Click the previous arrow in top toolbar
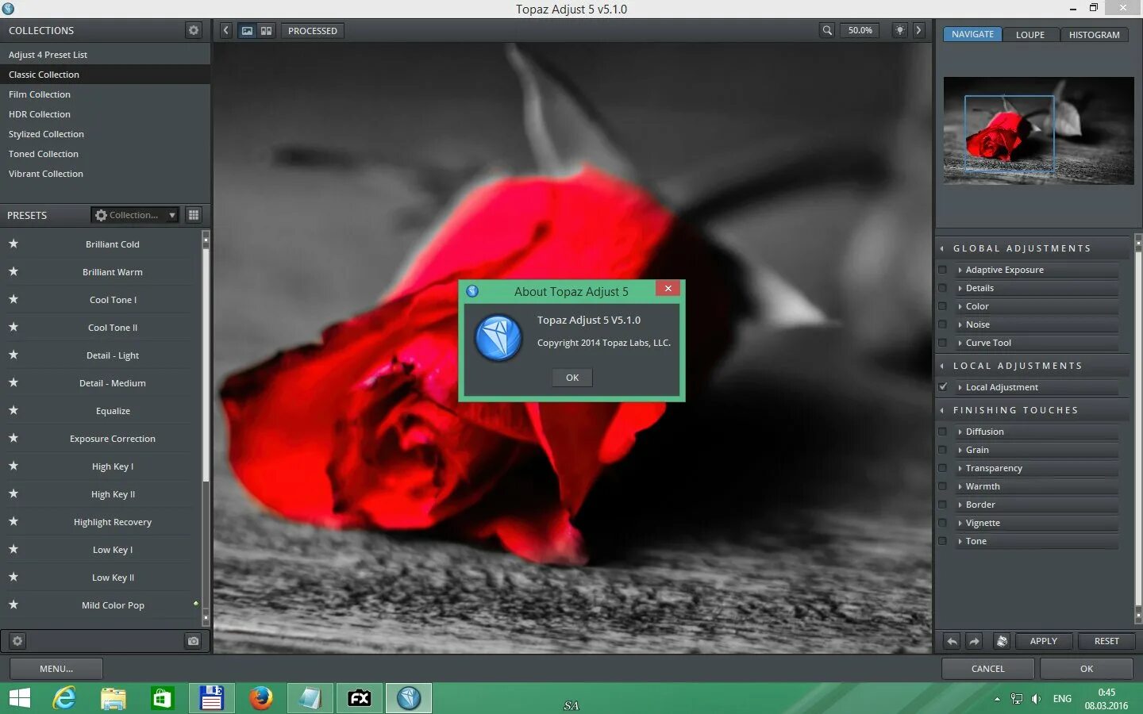This screenshot has height=714, width=1143. pyautogui.click(x=226, y=30)
